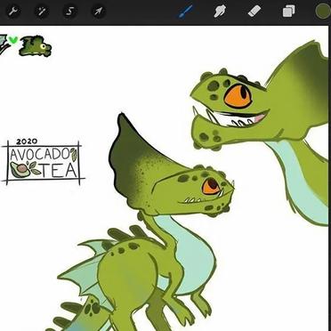Tap the small dark green dragon doodle
This screenshot has width=331, height=331.
tap(36, 46)
